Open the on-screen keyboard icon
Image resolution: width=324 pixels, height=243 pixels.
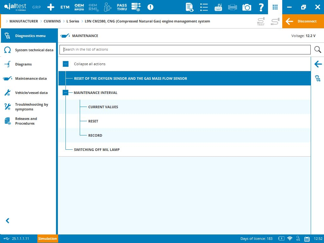click(x=218, y=7)
